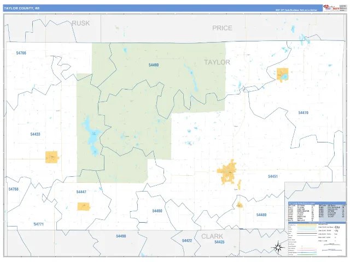
Task: Select the RUSK county label
Action: pyautogui.click(x=81, y=23)
